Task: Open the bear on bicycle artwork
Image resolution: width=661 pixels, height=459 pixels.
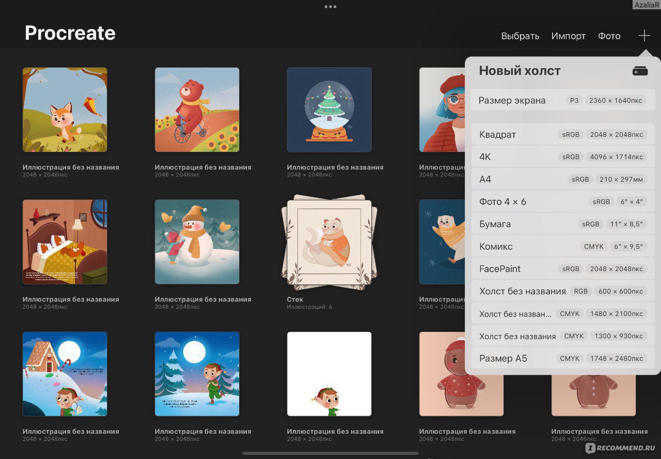Action: pos(197,110)
